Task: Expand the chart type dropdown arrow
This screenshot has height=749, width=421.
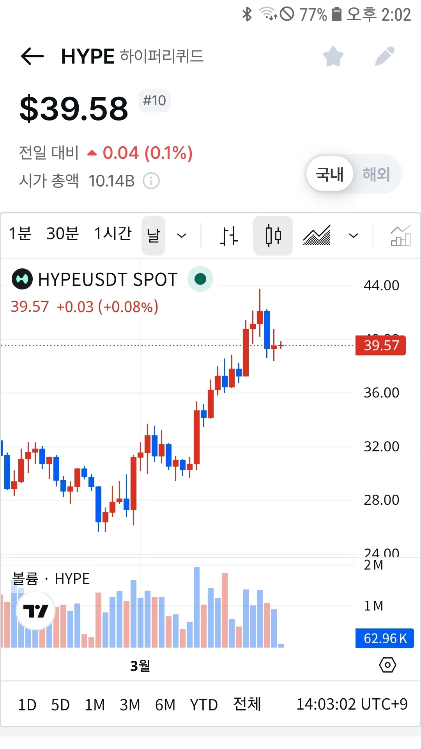Action: point(354,236)
